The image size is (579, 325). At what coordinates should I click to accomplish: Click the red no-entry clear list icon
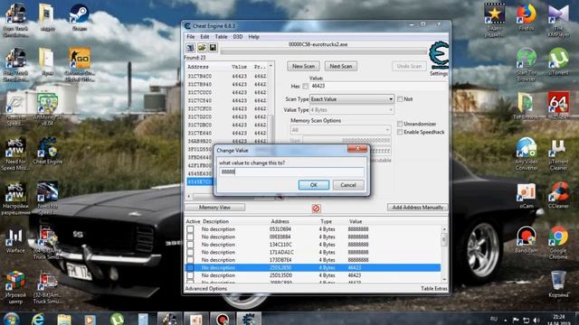pyautogui.click(x=316, y=209)
